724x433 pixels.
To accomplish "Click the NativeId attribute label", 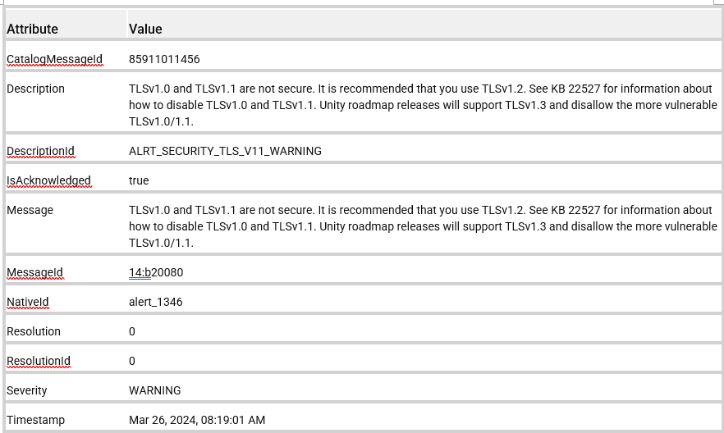I will click(x=28, y=302).
